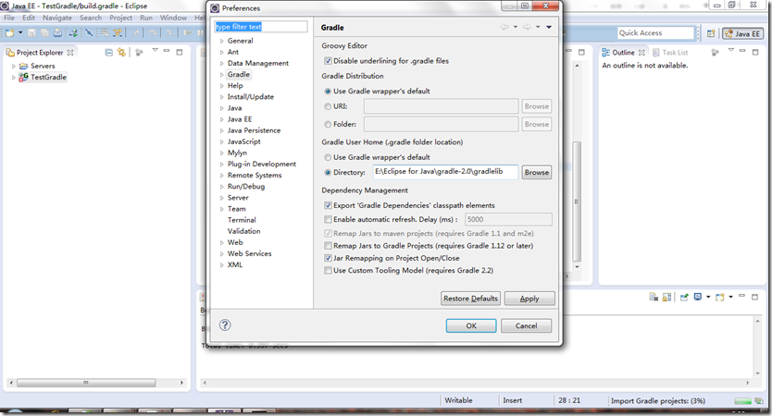Screen dimensions: 772x416
Task: Click the Display Selected Console icon
Action: pos(697,297)
